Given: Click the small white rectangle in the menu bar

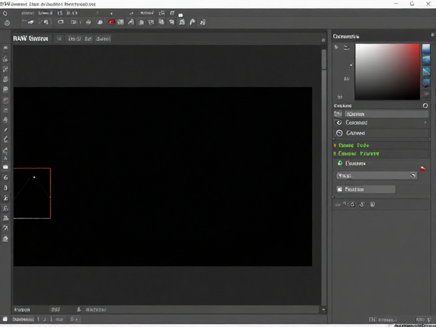Looking at the screenshot, I should click(x=181, y=15).
